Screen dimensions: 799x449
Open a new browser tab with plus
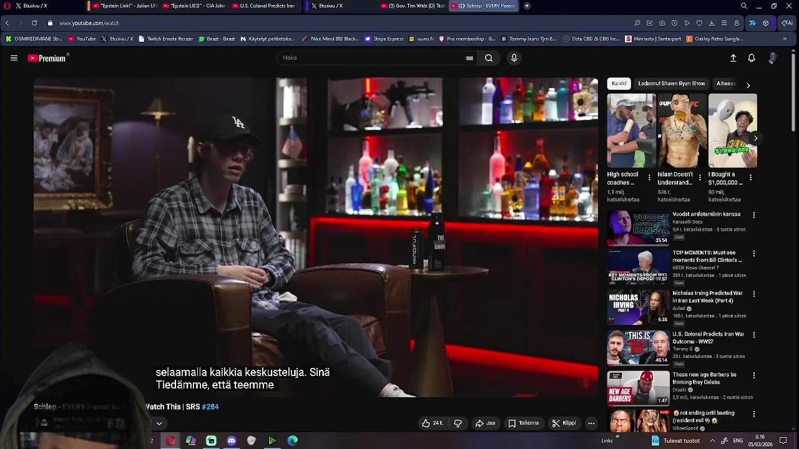(527, 6)
